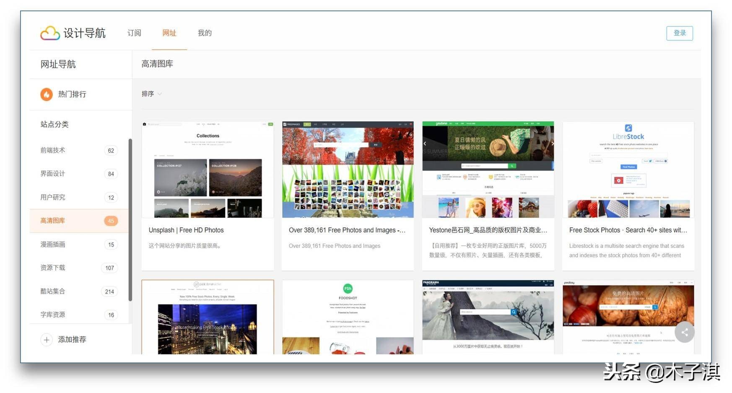
Task: Click the count badge 45 beside 高清图库
Action: point(111,221)
